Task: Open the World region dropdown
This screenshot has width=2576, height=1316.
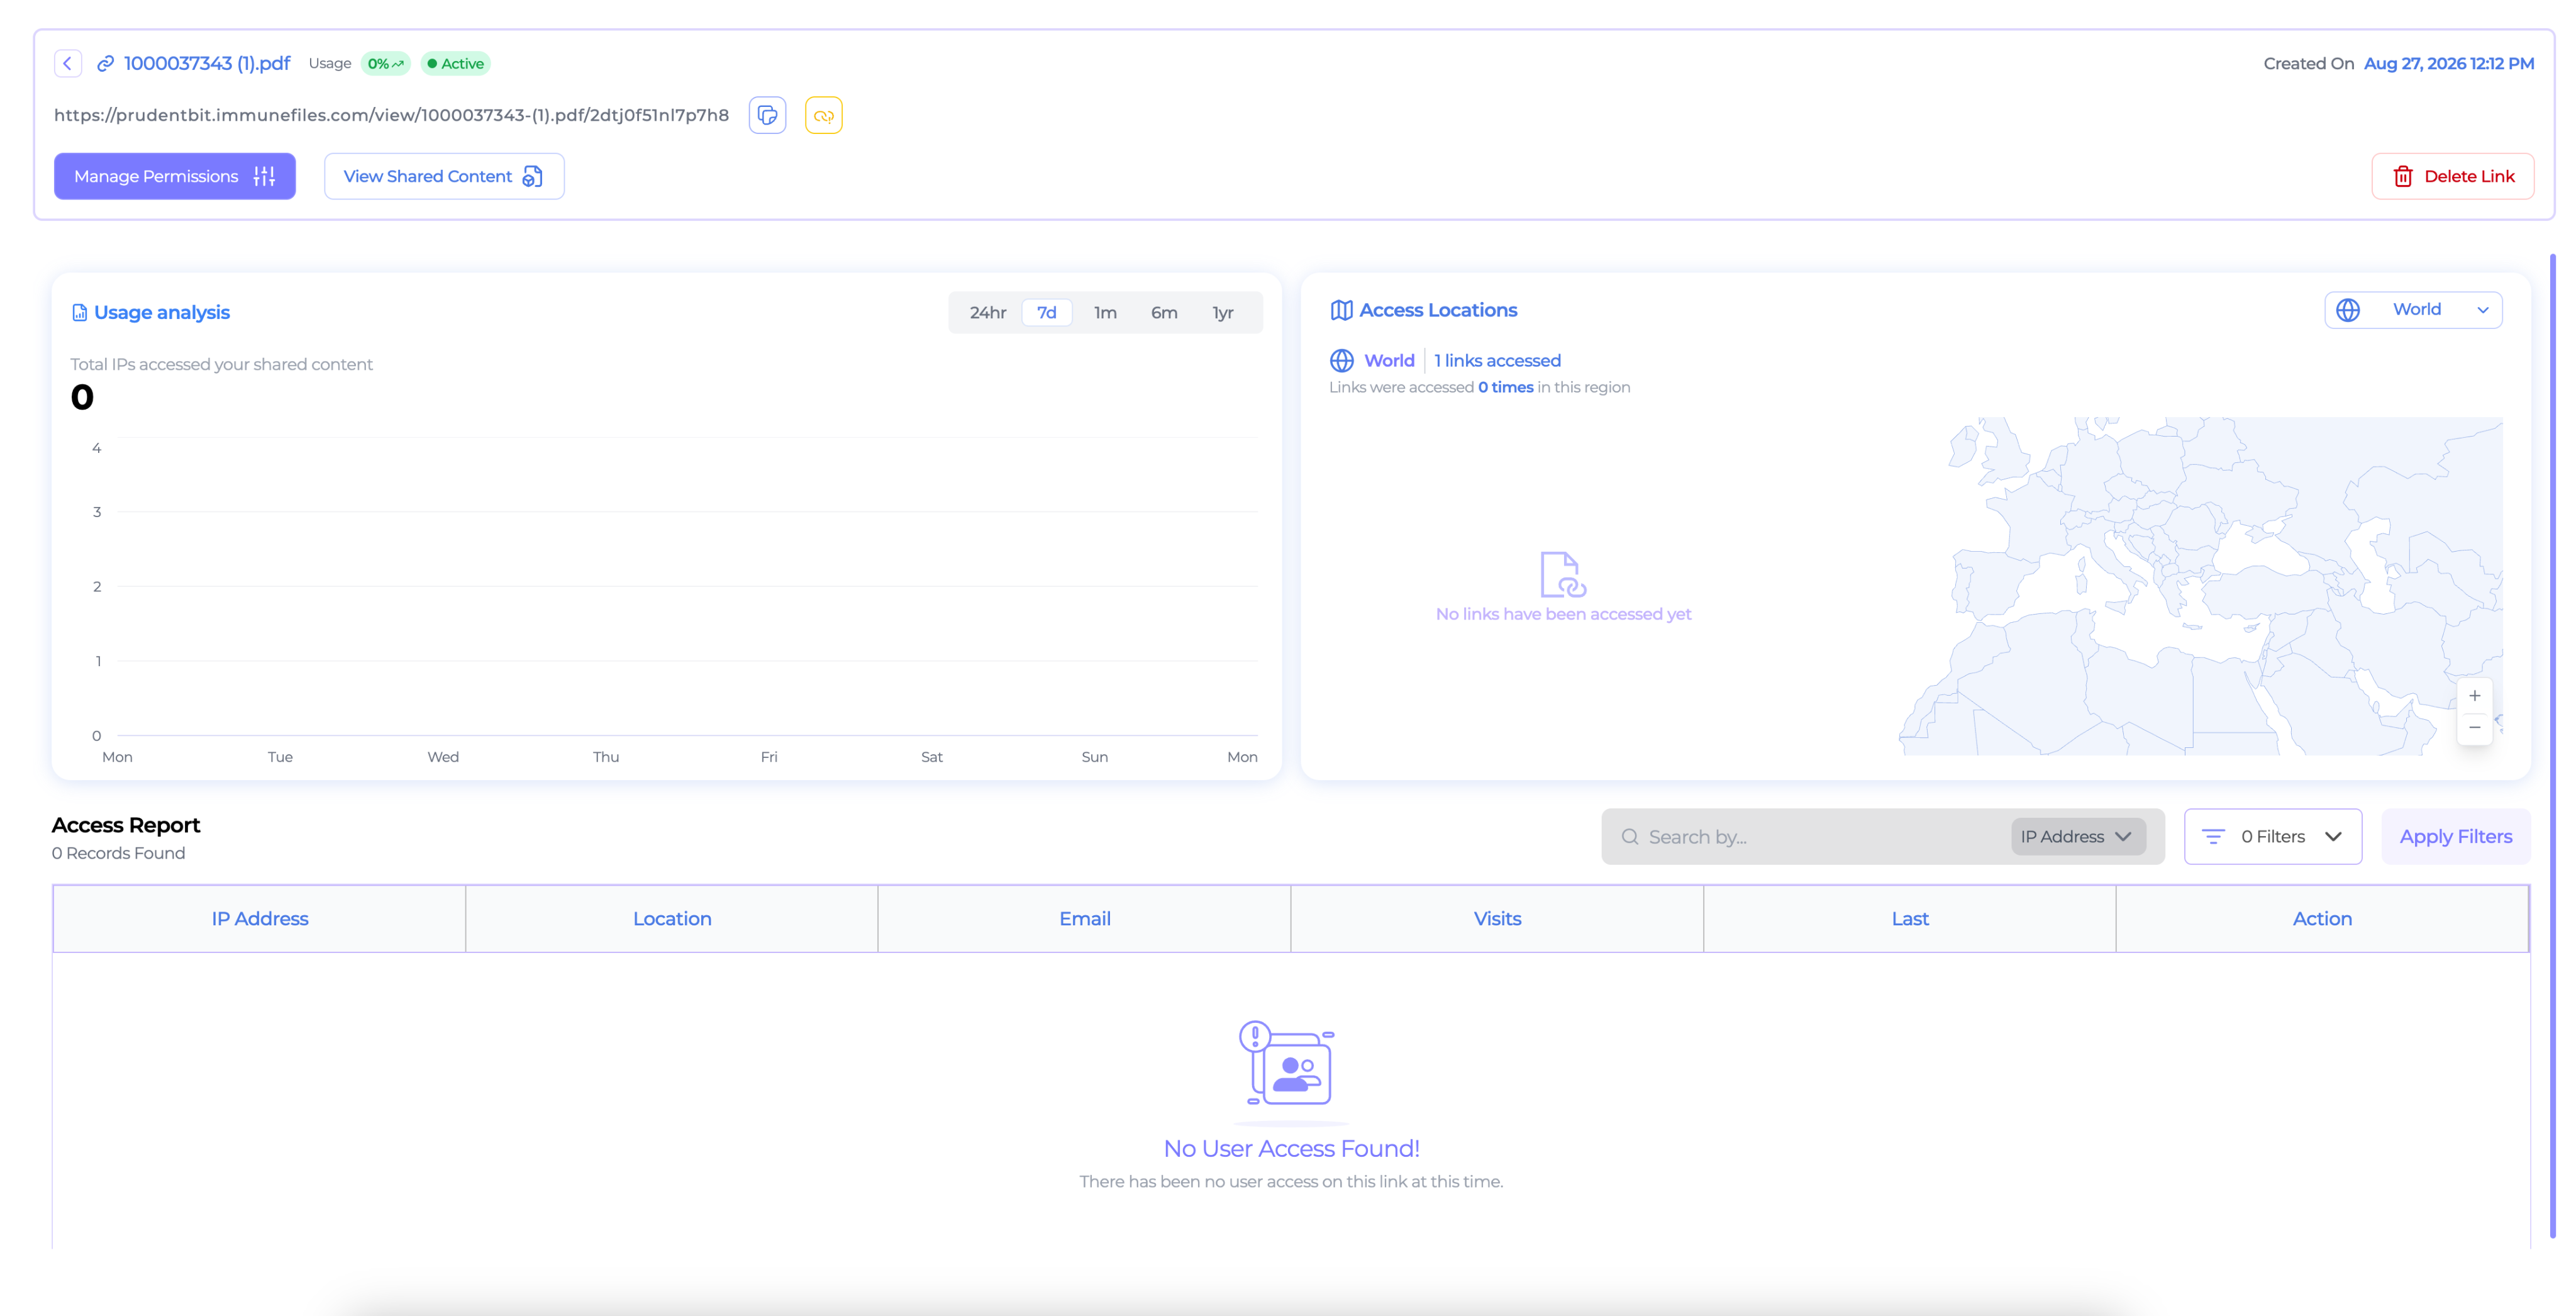Action: tap(2412, 310)
